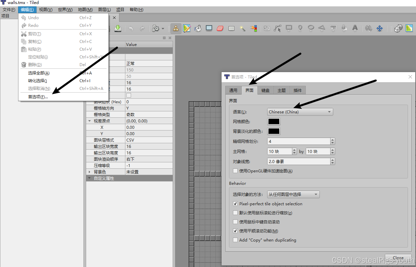
Task: Pick the 网格颜色 black color swatch
Action: [274, 121]
